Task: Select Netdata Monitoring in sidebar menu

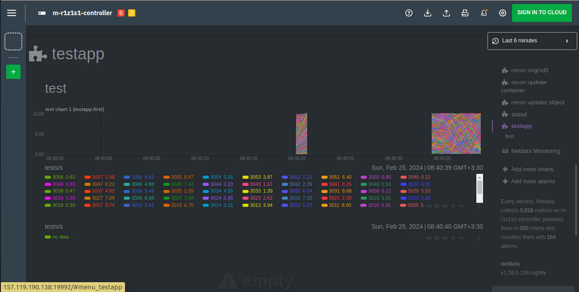Action: click(535, 151)
